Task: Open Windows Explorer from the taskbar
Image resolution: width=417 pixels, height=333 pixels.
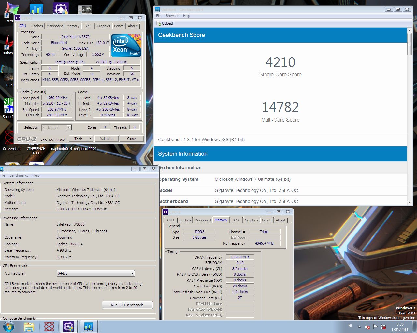Action: coord(29,326)
